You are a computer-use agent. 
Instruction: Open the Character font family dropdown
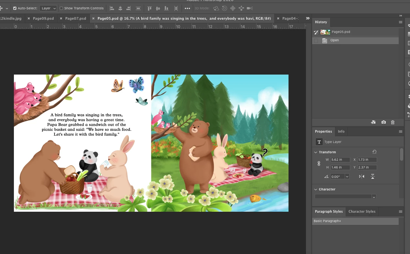pos(374,197)
